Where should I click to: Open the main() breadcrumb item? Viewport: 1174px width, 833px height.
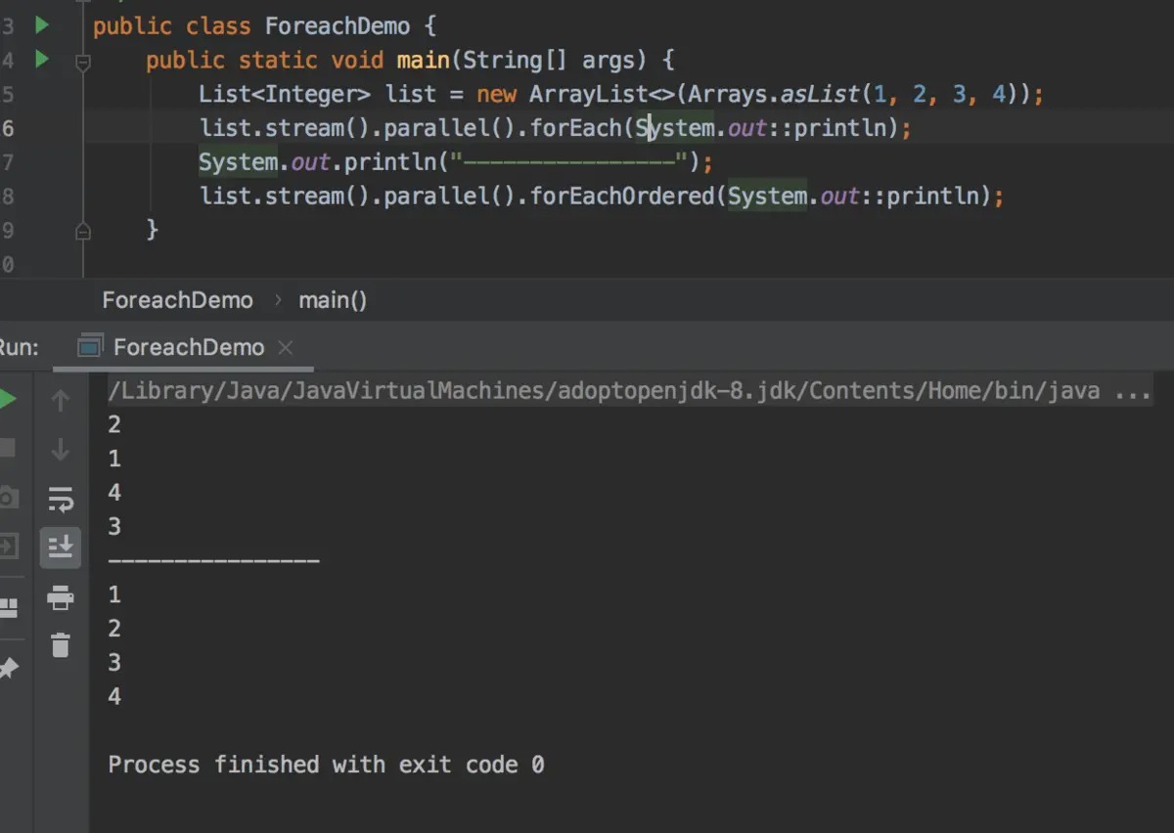pos(333,300)
